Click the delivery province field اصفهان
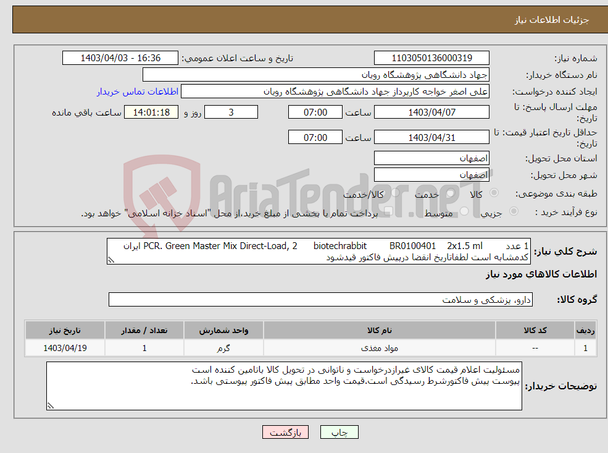Image resolution: width=608 pixels, height=453 pixels. click(431, 158)
